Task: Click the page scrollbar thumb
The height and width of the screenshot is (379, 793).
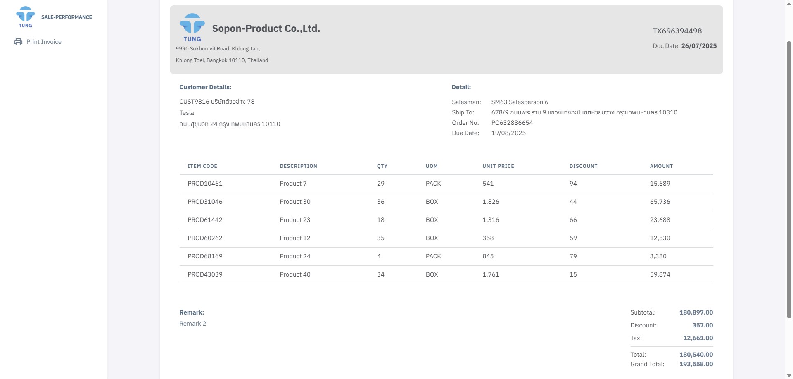Action: (x=789, y=180)
